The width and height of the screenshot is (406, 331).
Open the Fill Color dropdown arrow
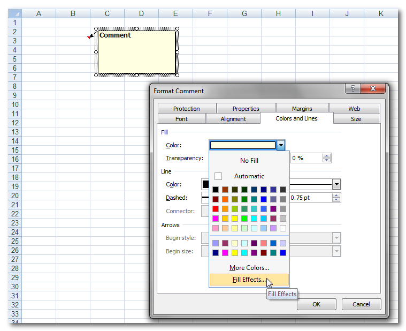click(281, 145)
